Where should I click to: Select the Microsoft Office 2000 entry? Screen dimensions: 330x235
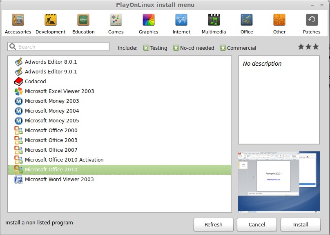[x=120, y=130]
